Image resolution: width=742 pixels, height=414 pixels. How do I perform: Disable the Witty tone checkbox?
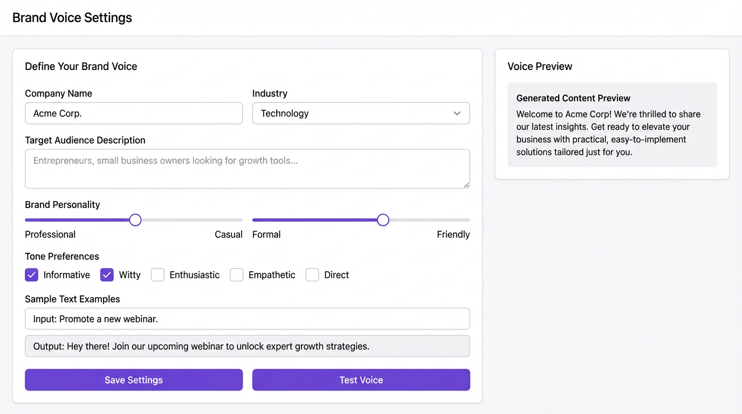(107, 275)
